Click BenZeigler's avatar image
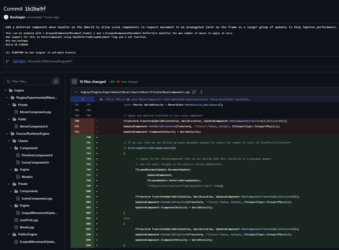 point(6,17)
